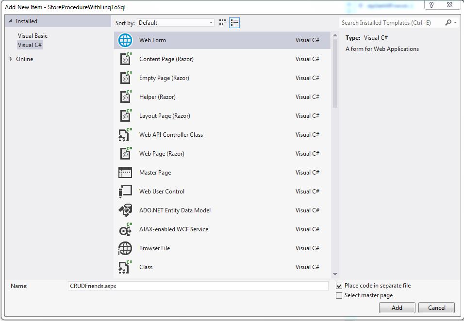Click the Layout Page (Razor) template icon

[126, 115]
